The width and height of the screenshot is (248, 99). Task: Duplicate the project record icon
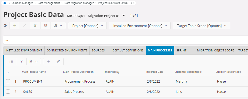[46, 25]
